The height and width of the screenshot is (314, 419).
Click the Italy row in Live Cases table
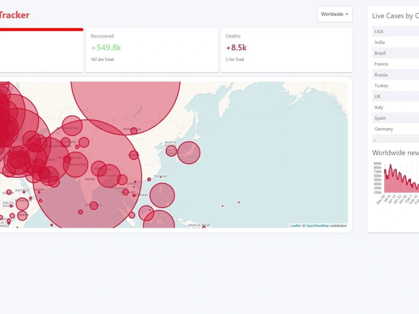pos(396,107)
